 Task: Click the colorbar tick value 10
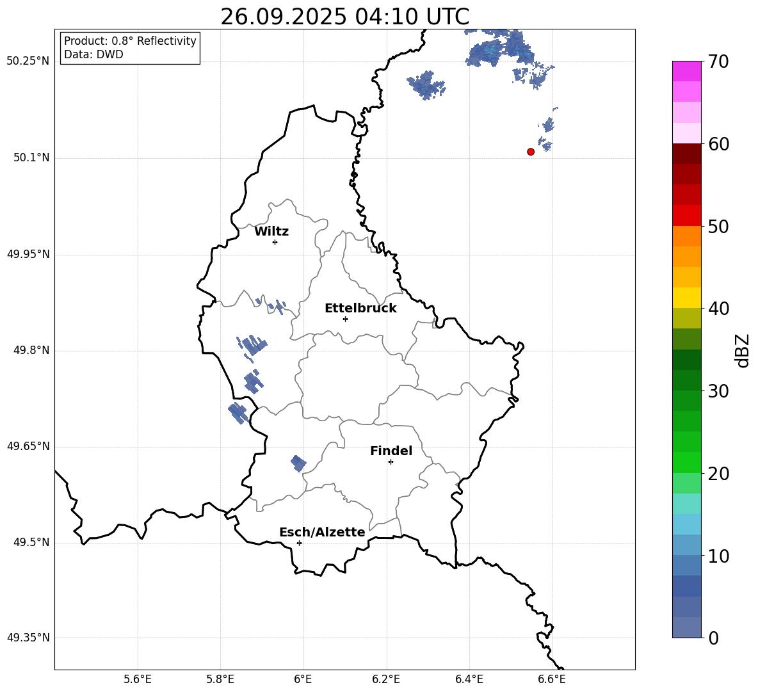tap(718, 556)
